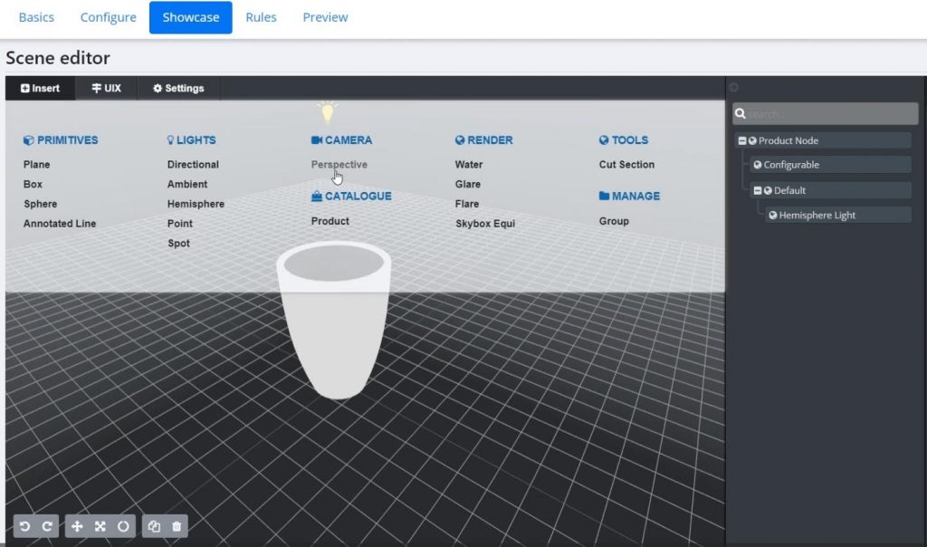Select the Product Node row

(823, 140)
